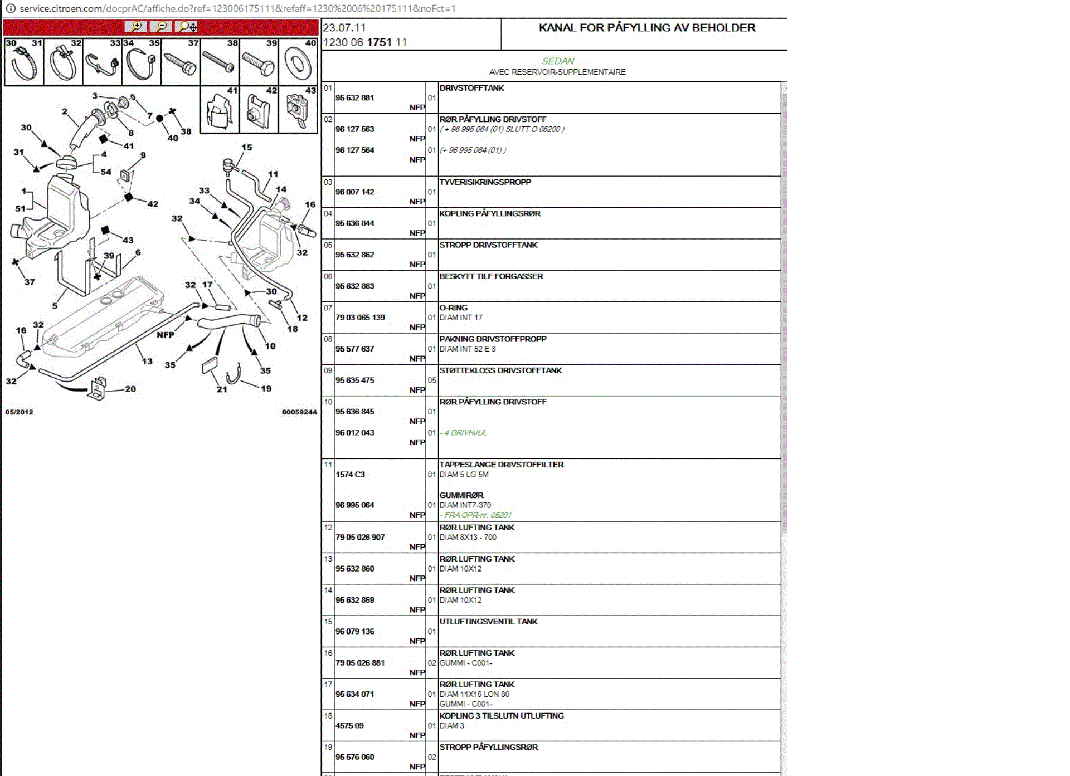
Task: Click part number 4575 09
Action: coord(349,725)
